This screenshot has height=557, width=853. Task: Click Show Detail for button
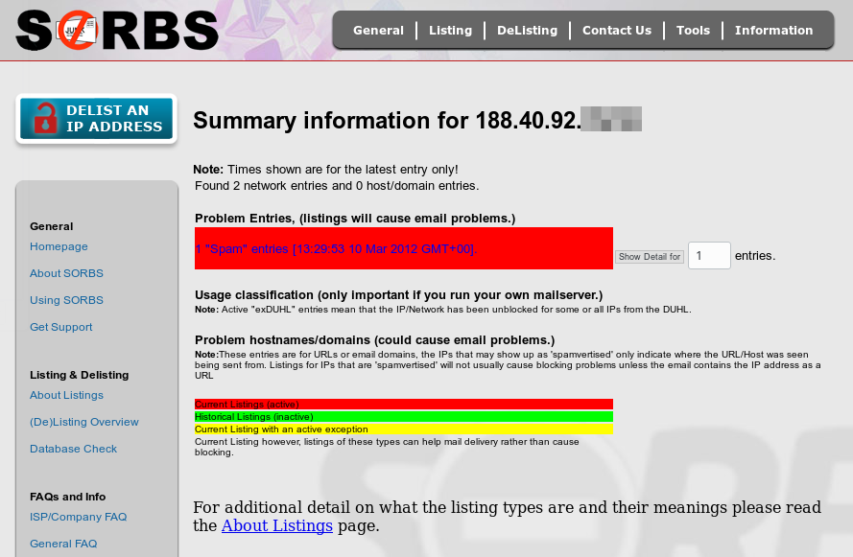click(650, 257)
